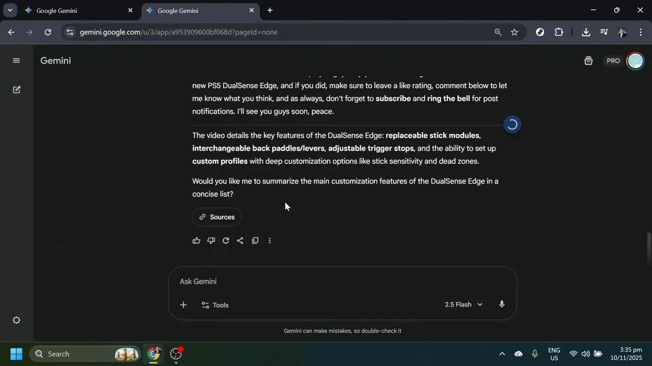The height and width of the screenshot is (366, 652).
Task: Reload the current page
Action: [x=48, y=32]
